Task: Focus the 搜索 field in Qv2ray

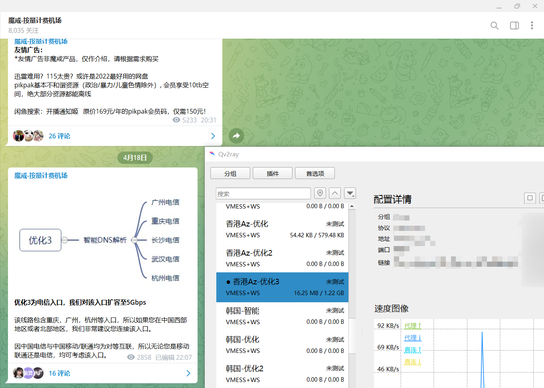Action: (263, 194)
